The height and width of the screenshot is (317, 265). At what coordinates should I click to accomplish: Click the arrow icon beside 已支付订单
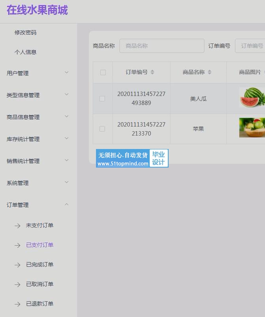pyautogui.click(x=17, y=245)
